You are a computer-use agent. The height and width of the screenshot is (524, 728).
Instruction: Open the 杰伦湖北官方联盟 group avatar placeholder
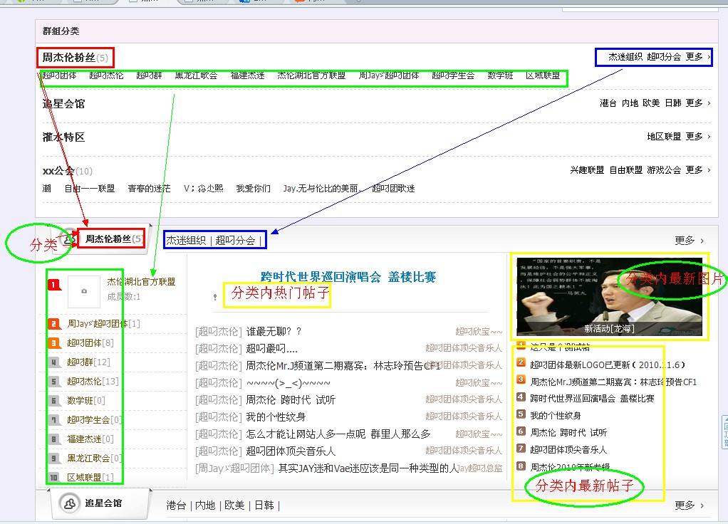[84, 291]
